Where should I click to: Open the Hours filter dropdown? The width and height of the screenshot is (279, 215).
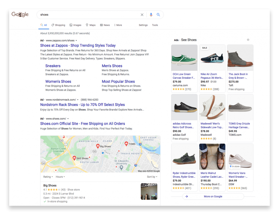tap(60, 177)
